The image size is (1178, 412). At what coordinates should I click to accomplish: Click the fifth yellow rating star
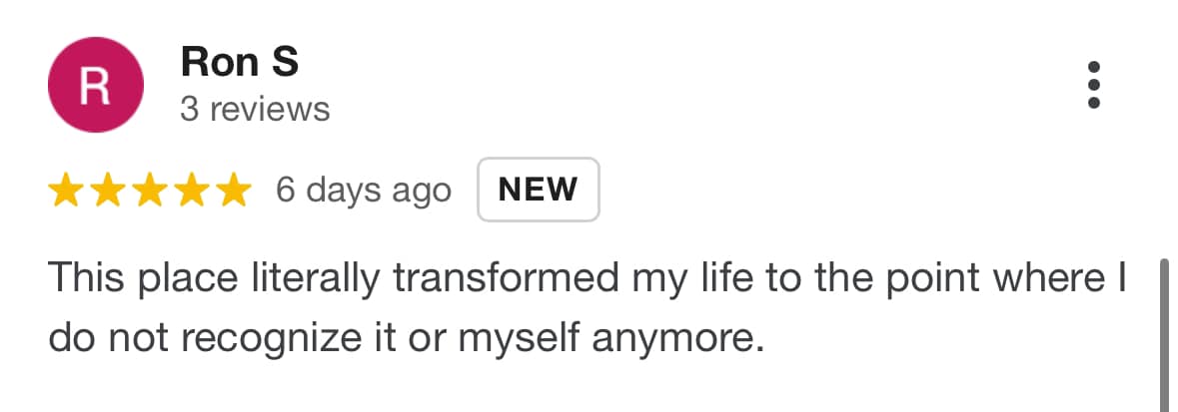click(x=234, y=190)
